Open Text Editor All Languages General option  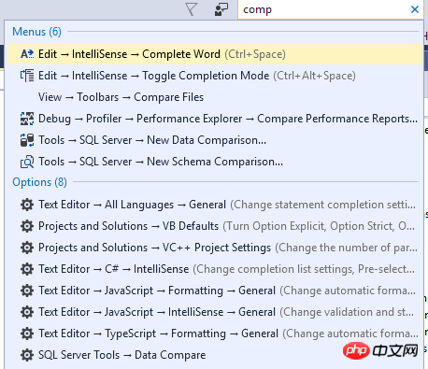point(215,205)
